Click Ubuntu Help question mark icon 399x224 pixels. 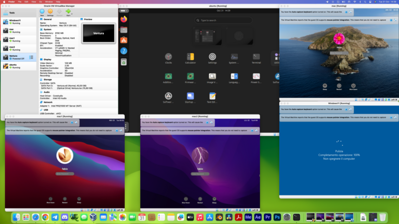(124, 51)
